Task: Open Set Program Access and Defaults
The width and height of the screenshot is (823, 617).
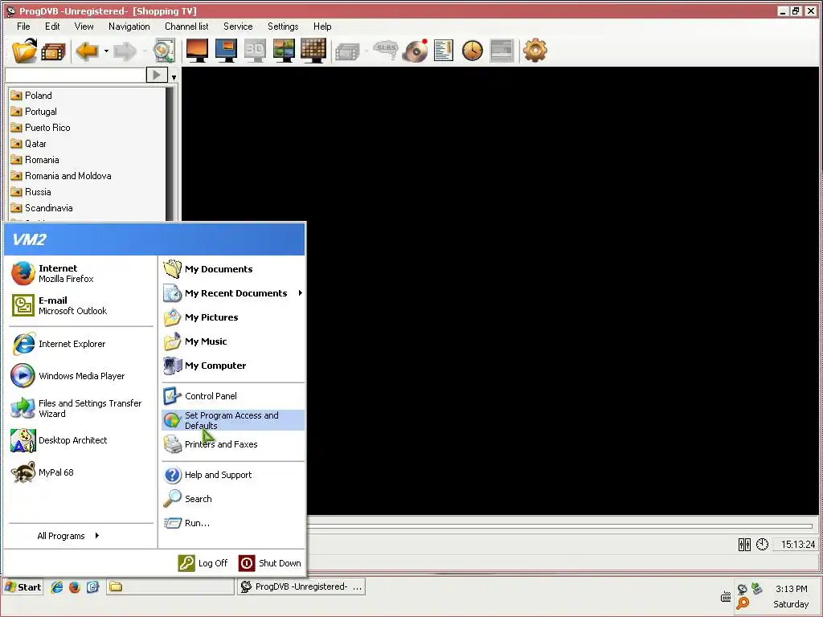Action: pyautogui.click(x=233, y=420)
